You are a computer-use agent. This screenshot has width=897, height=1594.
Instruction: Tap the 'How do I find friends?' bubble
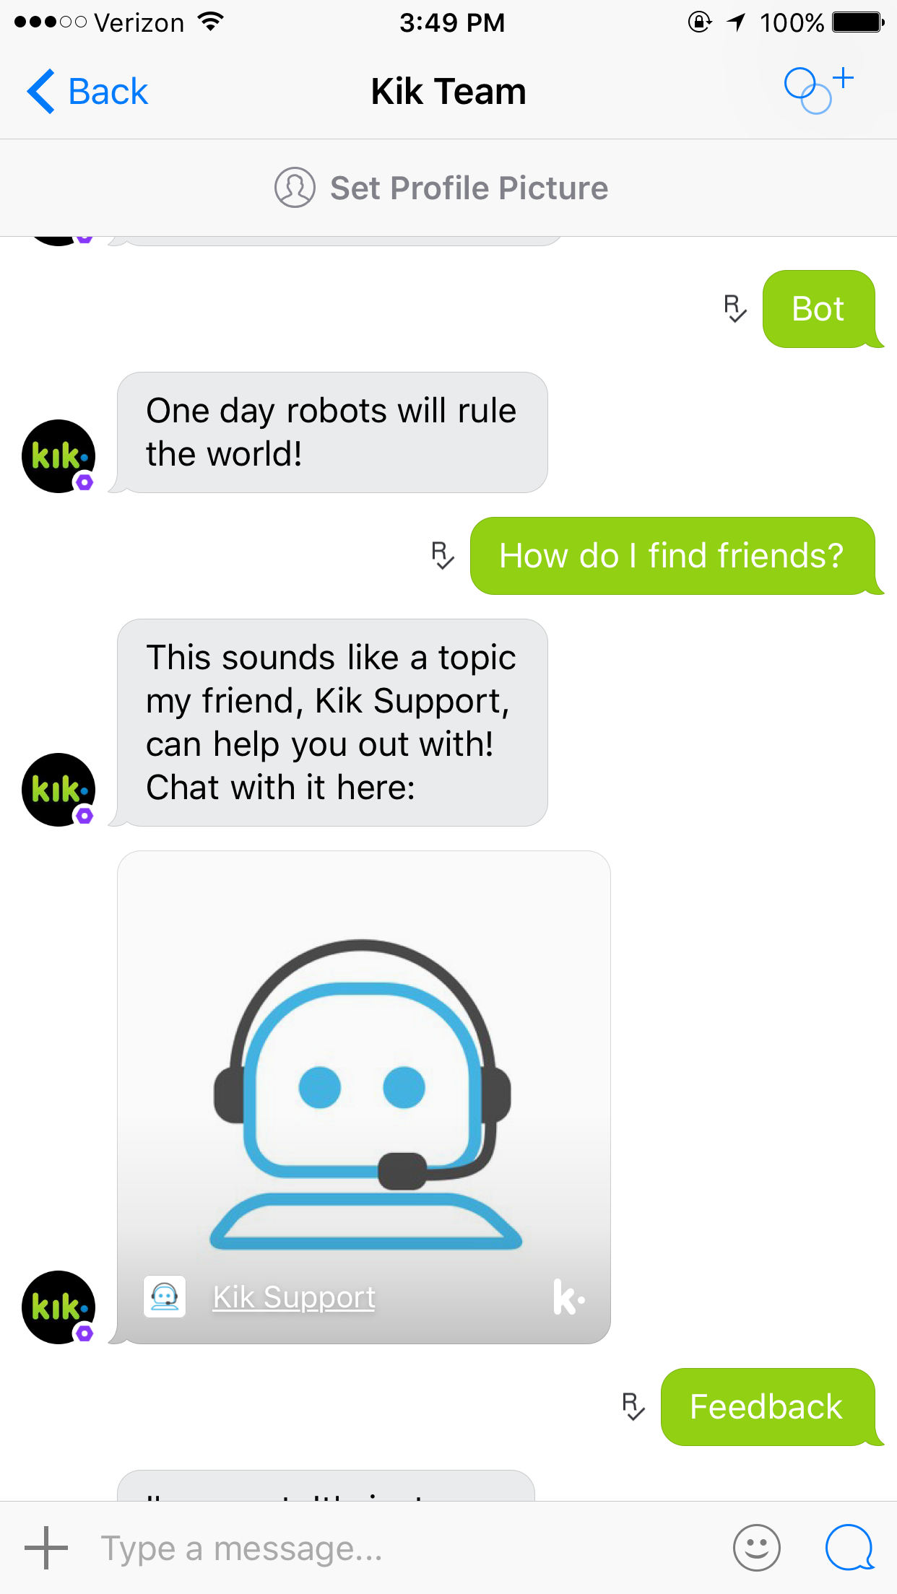pos(672,556)
